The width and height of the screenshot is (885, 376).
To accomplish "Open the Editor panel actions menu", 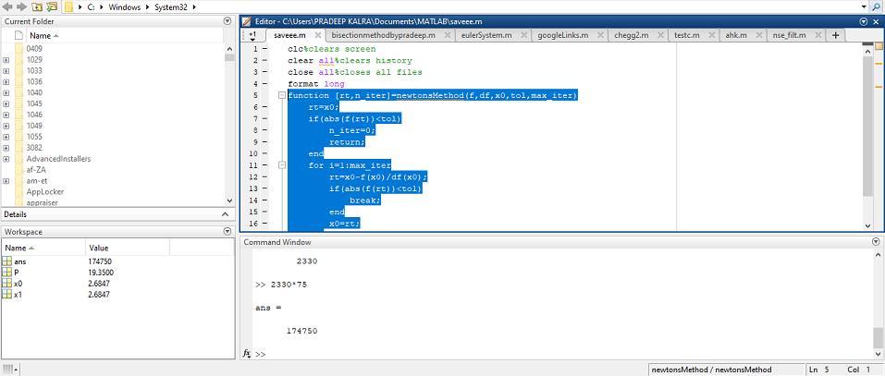I will (863, 21).
